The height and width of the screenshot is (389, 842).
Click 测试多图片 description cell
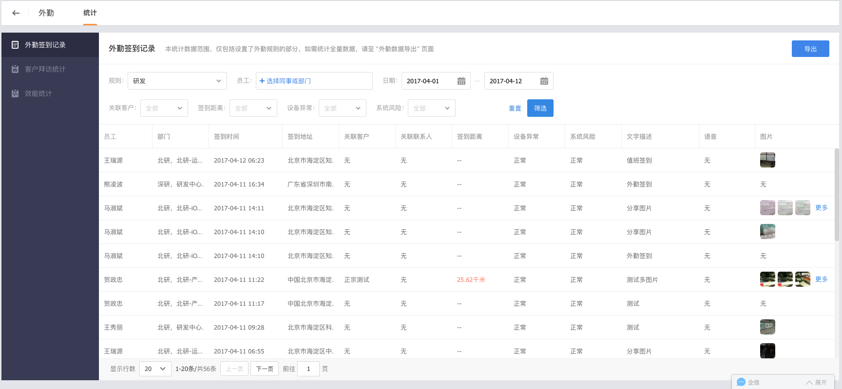coord(642,280)
